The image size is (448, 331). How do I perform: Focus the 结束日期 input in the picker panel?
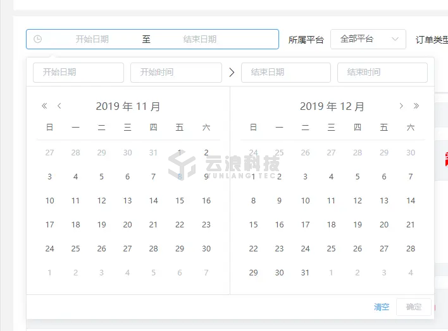286,73
